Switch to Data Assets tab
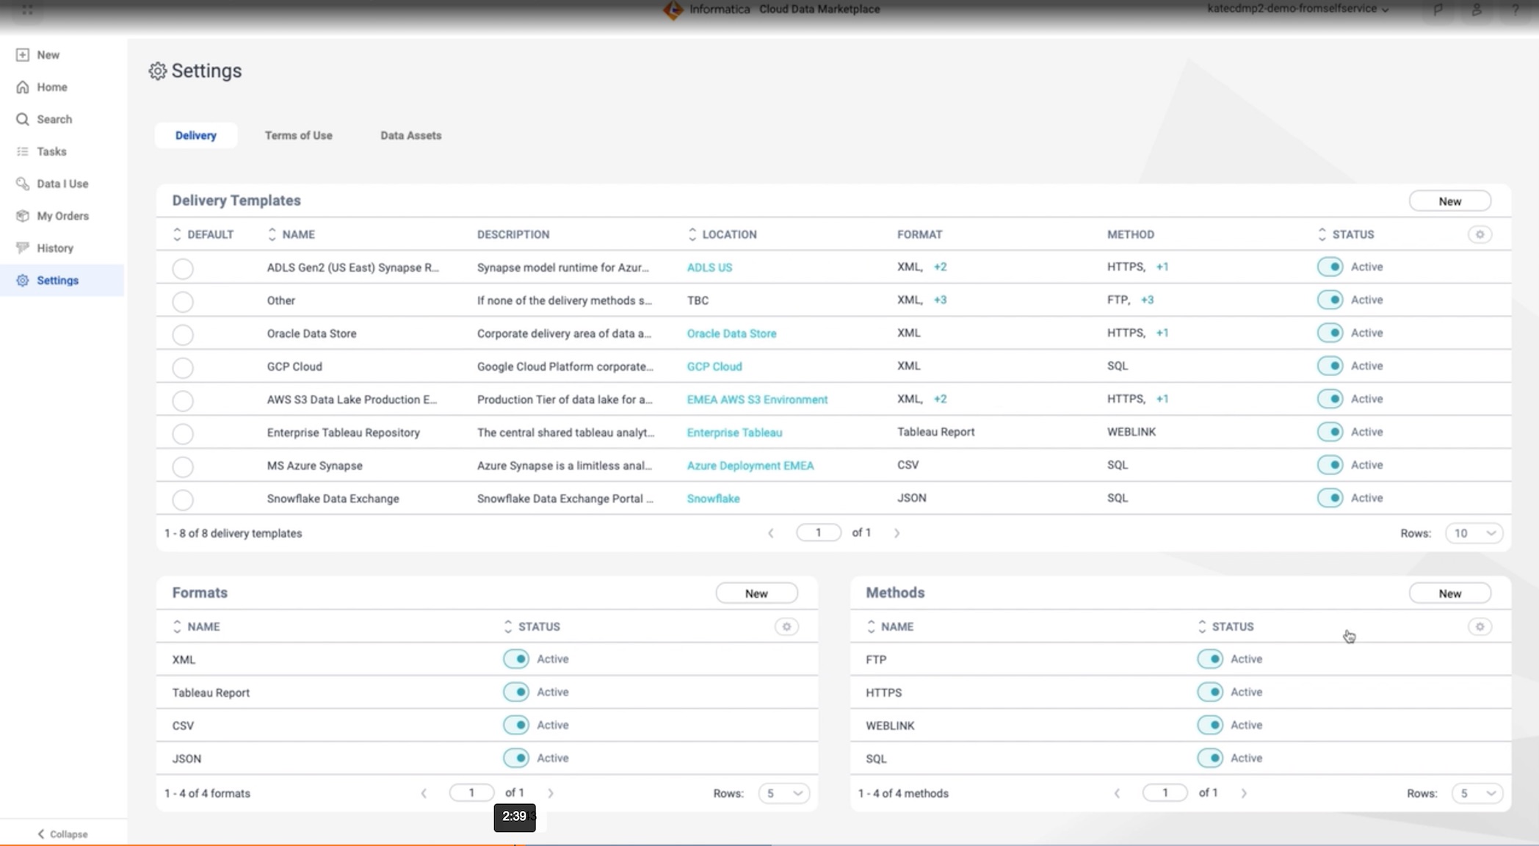1539x846 pixels. [x=410, y=136]
